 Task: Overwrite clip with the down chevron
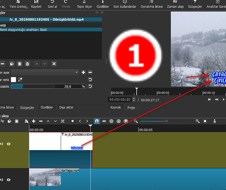[55, 121]
